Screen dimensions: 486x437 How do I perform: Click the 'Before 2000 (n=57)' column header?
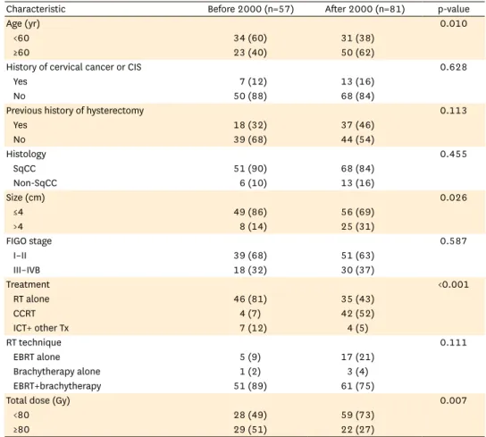coord(250,9)
